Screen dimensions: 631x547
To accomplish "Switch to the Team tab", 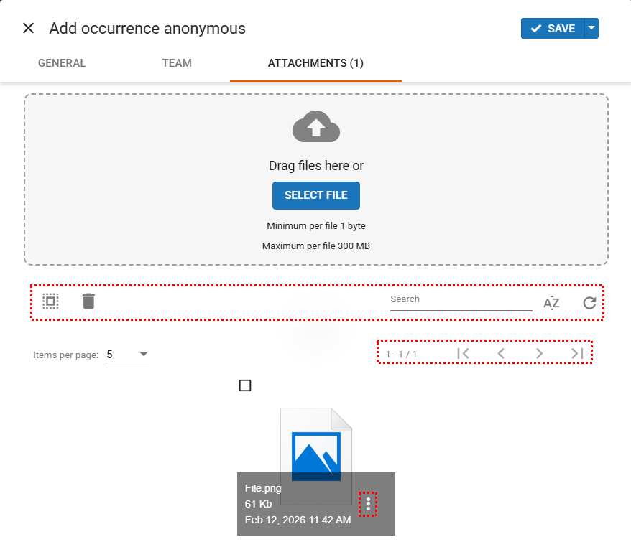I will click(x=177, y=63).
